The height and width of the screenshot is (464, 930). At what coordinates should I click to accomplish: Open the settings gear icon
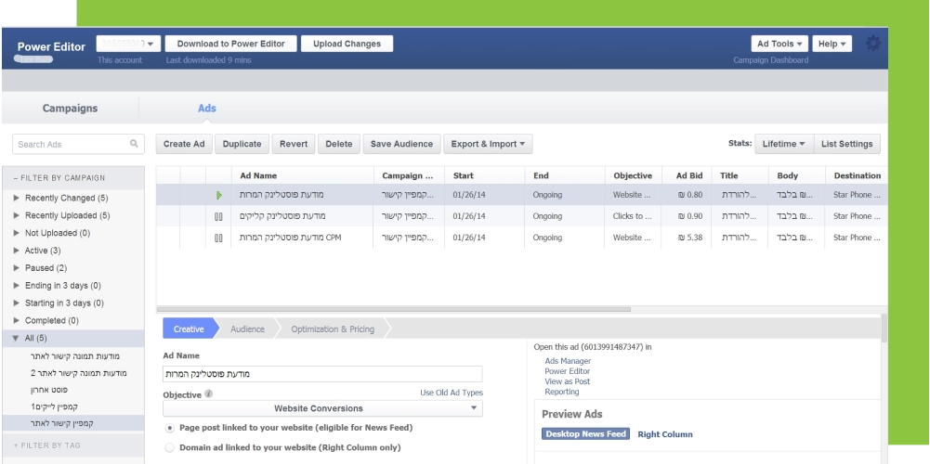(873, 45)
